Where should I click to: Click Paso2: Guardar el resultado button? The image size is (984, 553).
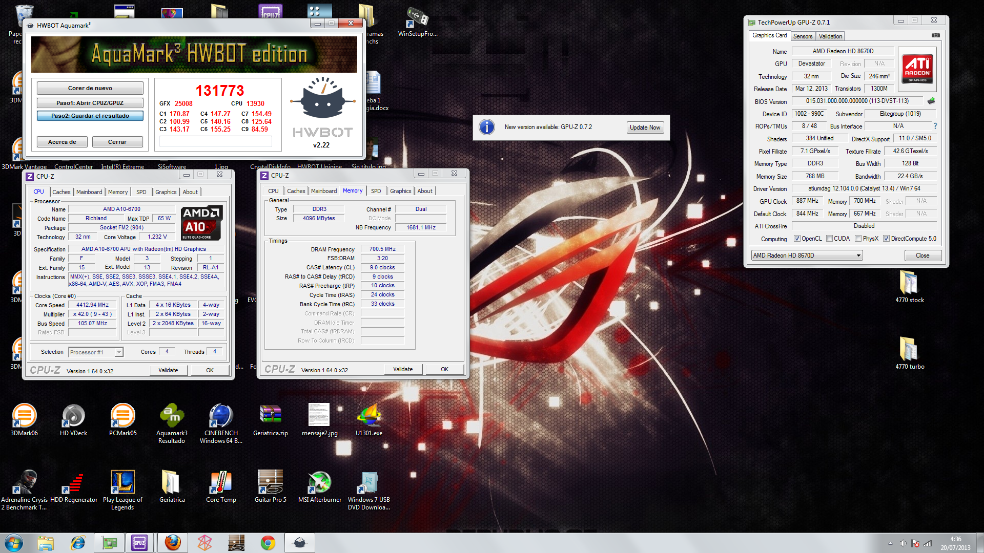(x=90, y=116)
